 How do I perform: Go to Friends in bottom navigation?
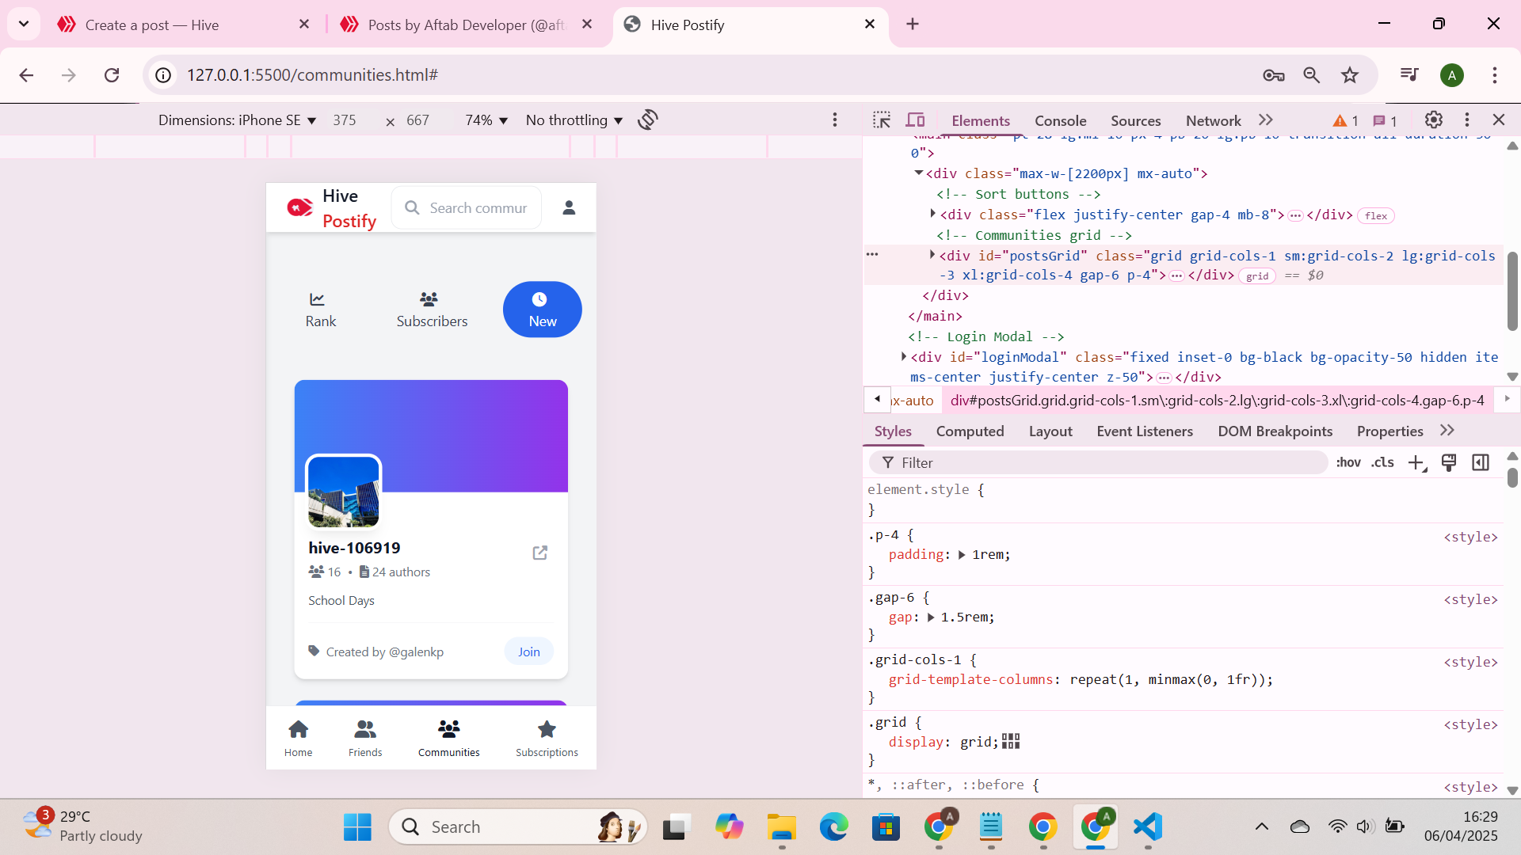[365, 738]
